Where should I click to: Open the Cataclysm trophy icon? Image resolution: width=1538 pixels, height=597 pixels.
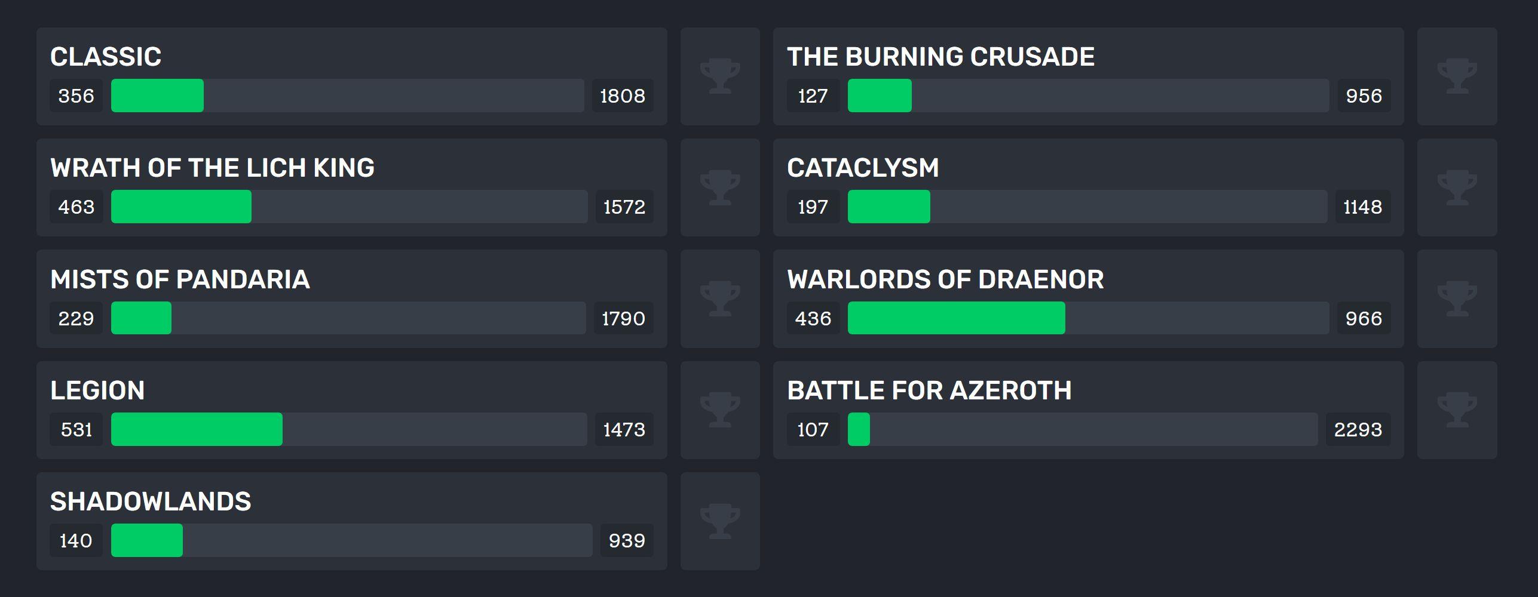coord(1457,187)
